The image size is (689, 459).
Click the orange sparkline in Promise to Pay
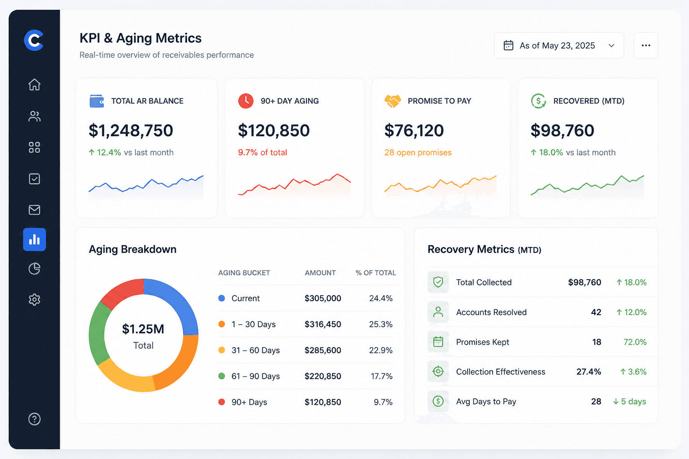click(440, 185)
